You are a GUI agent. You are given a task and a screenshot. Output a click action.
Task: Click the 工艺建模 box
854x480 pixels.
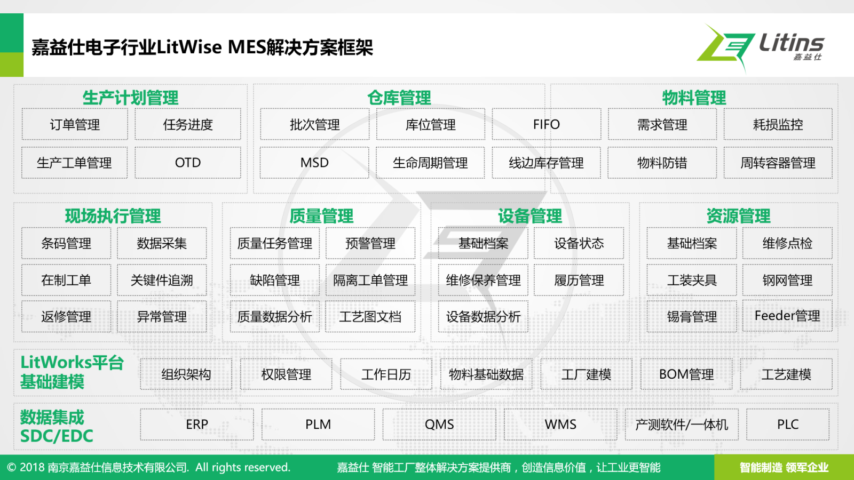tap(787, 374)
